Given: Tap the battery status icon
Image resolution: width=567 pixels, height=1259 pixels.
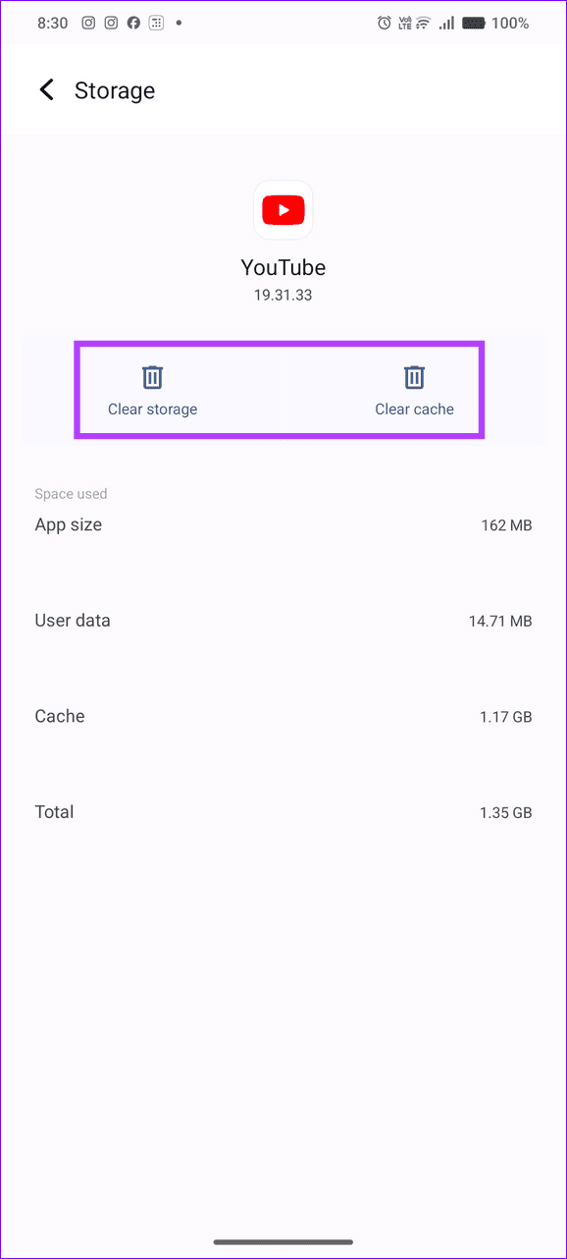Looking at the screenshot, I should (476, 23).
